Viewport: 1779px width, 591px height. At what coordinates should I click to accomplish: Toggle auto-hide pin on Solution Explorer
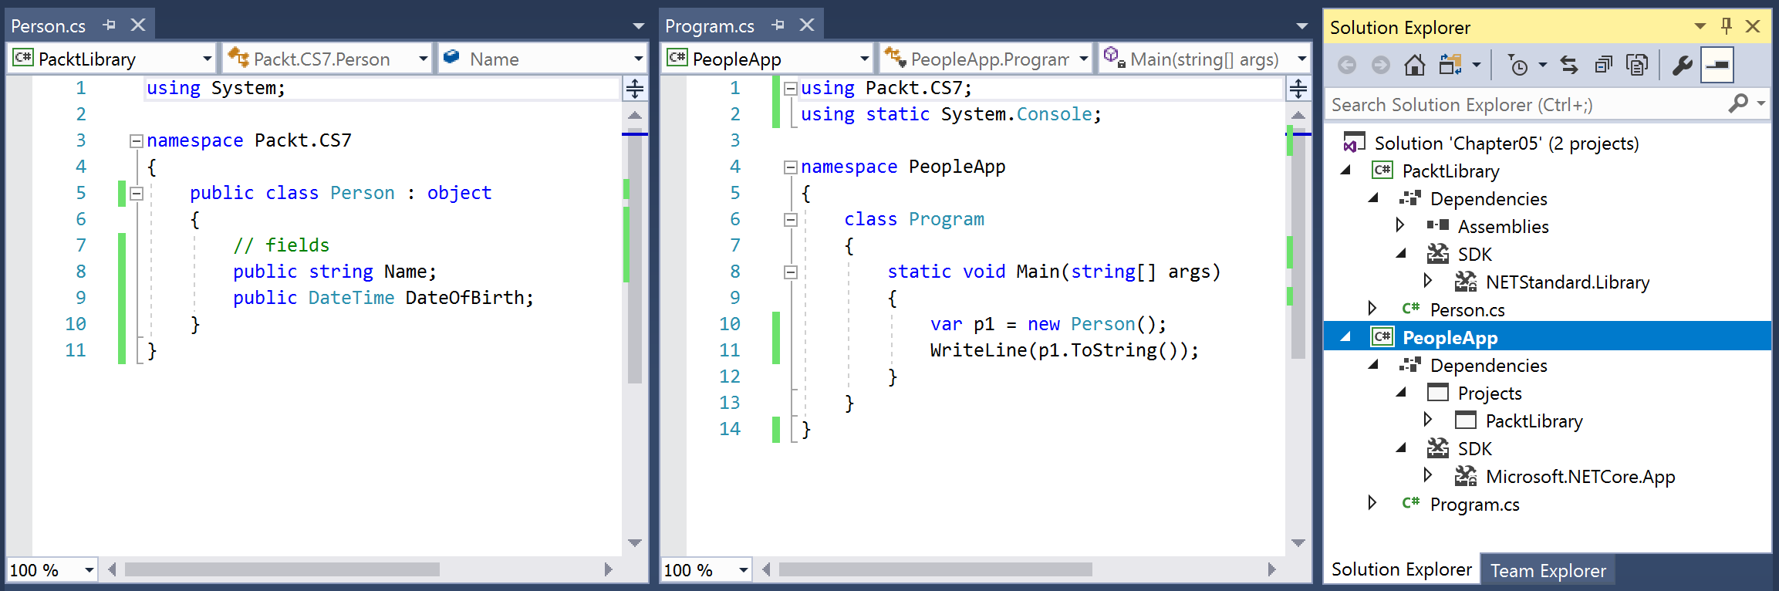click(1727, 26)
